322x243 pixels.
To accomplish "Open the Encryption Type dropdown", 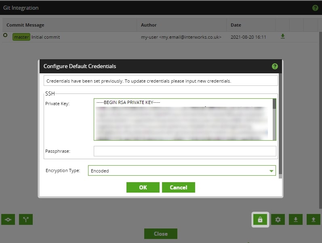I will (x=182, y=170).
